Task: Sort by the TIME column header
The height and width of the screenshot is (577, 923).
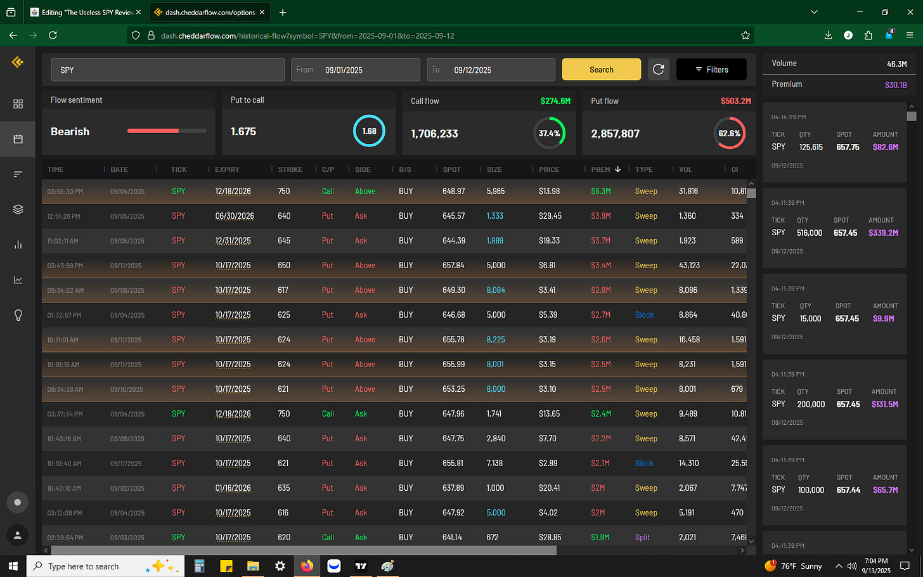Action: click(x=55, y=169)
